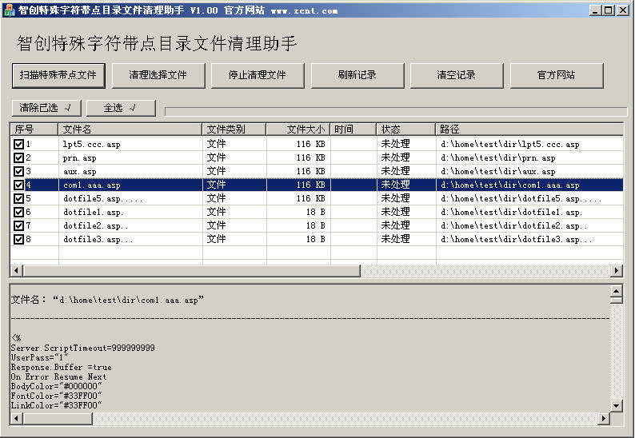Click the cleaning progress bar
635x438 pixels.
(x=396, y=111)
